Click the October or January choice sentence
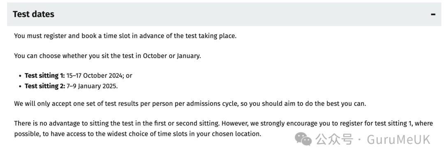This screenshot has height=157, width=444. pos(108,56)
